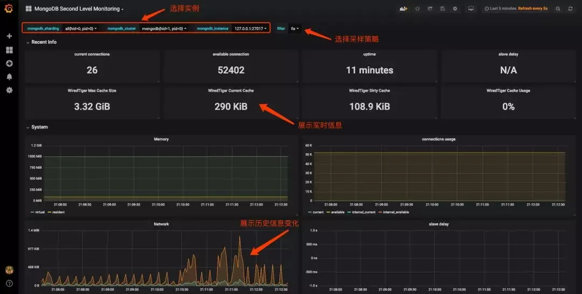Click the mongodb_cluster variable label
582x294 pixels.
[x=122, y=28]
